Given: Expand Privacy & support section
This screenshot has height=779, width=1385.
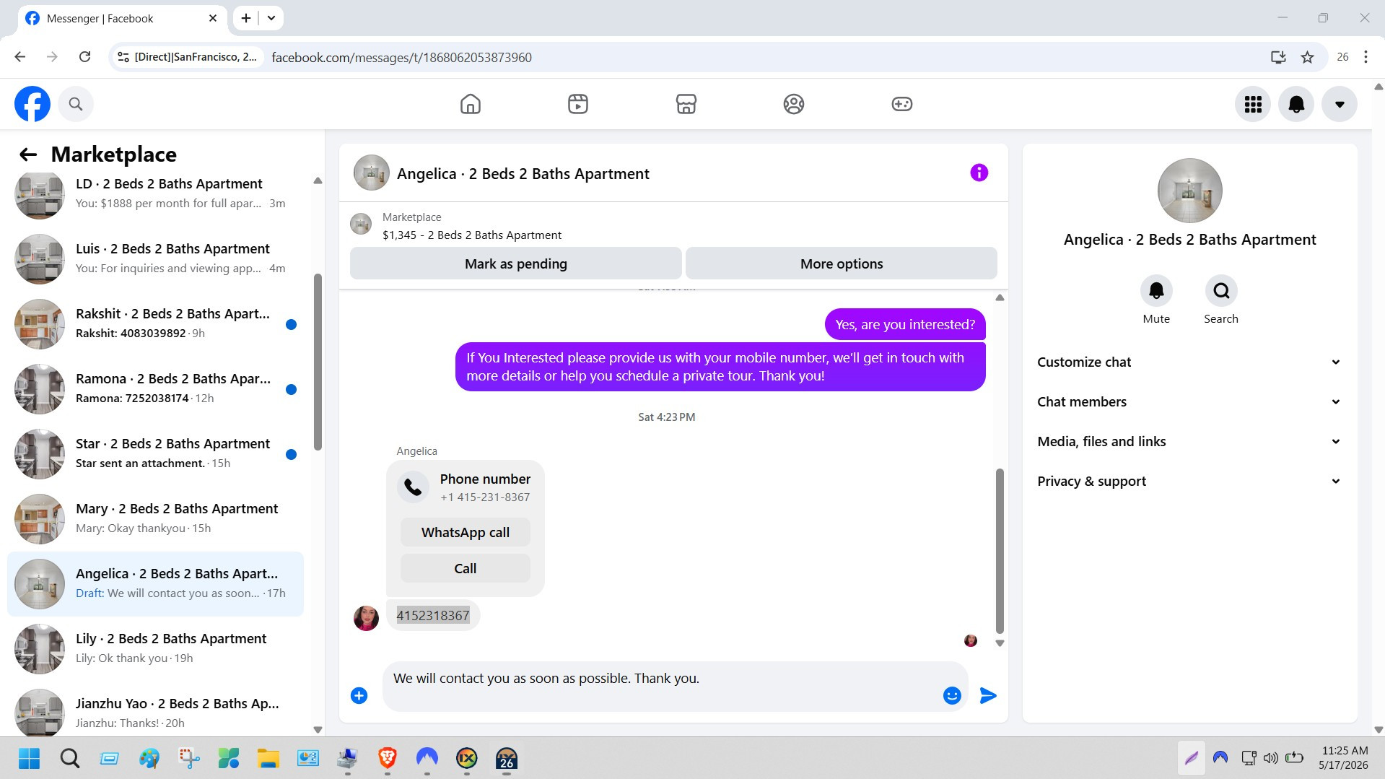Looking at the screenshot, I should 1189,481.
